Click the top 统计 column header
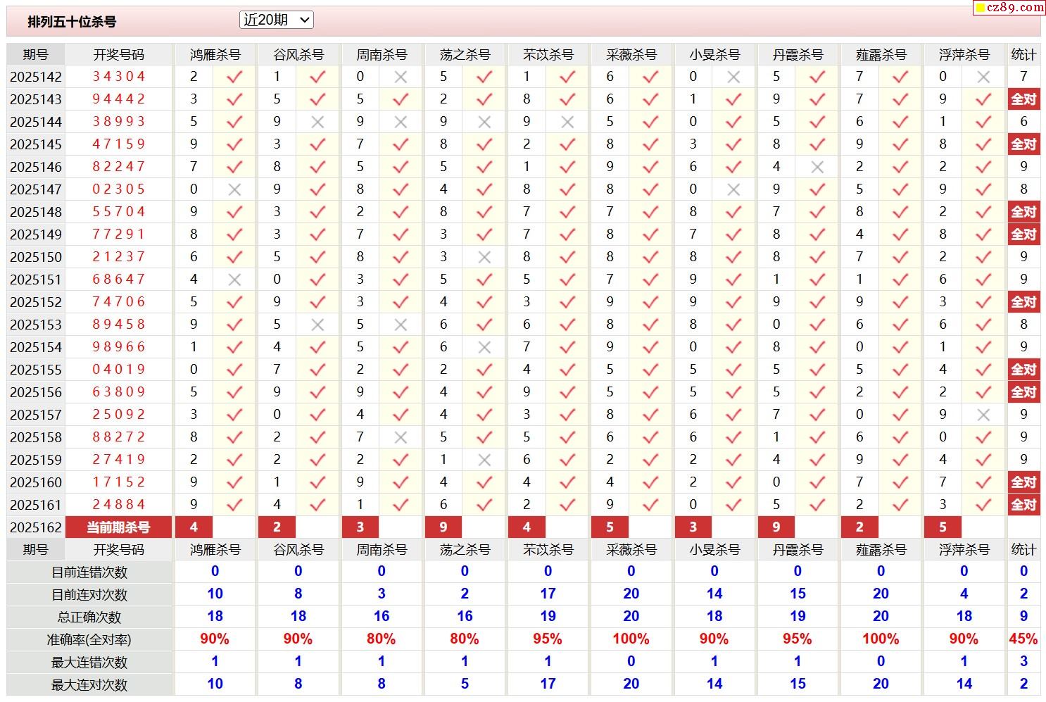The width and height of the screenshot is (1046, 702). click(1023, 54)
